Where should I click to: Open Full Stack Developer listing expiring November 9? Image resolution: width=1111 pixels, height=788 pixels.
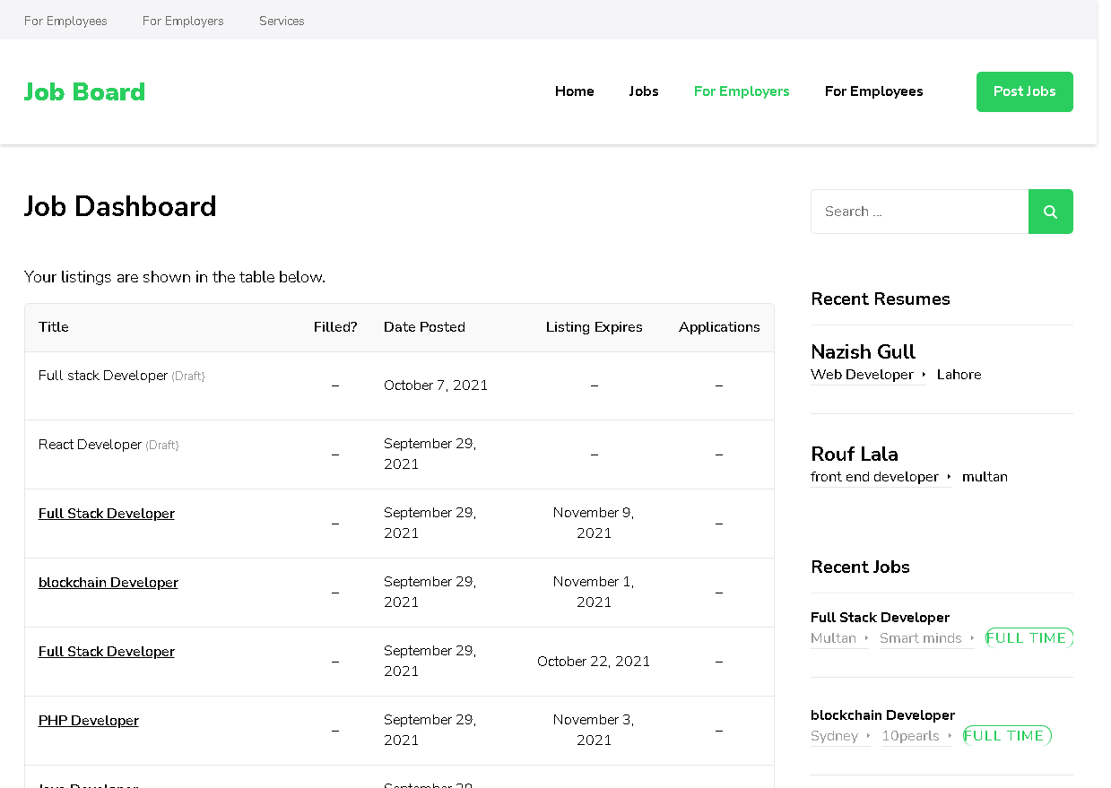(x=107, y=514)
